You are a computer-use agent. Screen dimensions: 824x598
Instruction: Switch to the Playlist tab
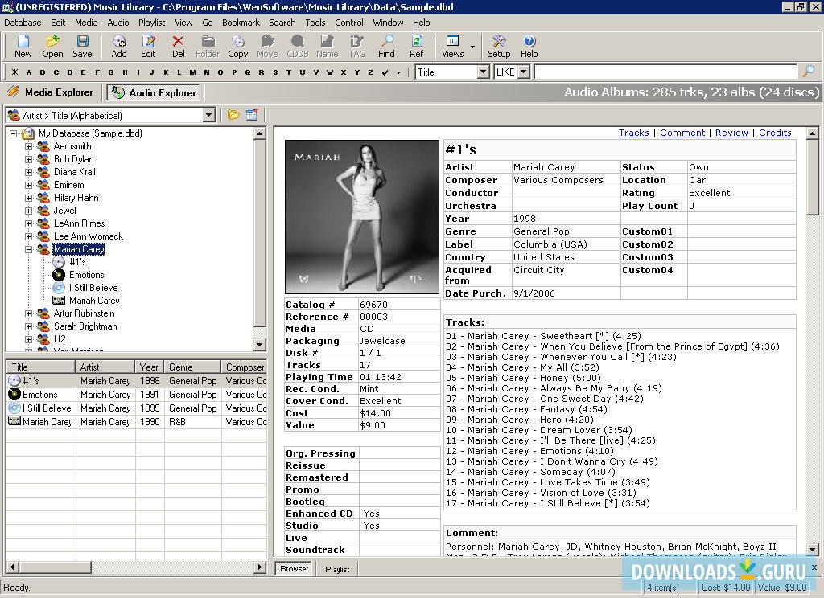337,569
